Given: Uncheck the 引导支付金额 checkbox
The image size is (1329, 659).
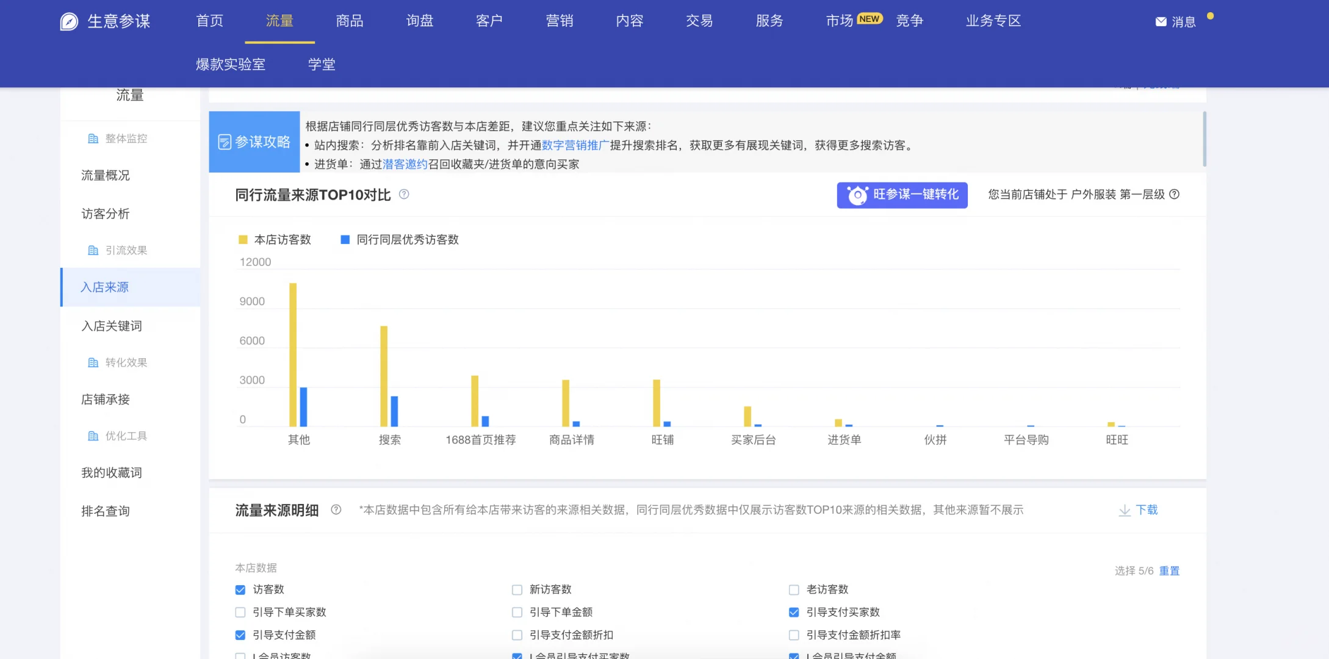Looking at the screenshot, I should (240, 635).
